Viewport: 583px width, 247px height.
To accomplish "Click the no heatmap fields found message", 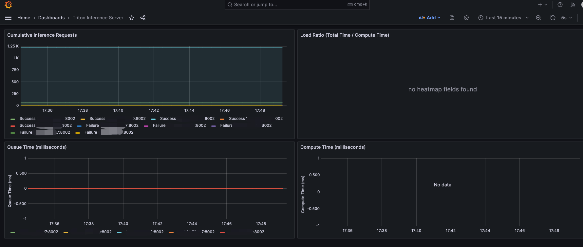I will [x=442, y=89].
